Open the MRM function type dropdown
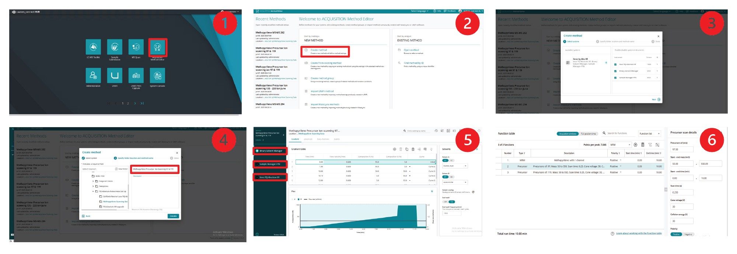The height and width of the screenshot is (254, 737). click(620, 145)
